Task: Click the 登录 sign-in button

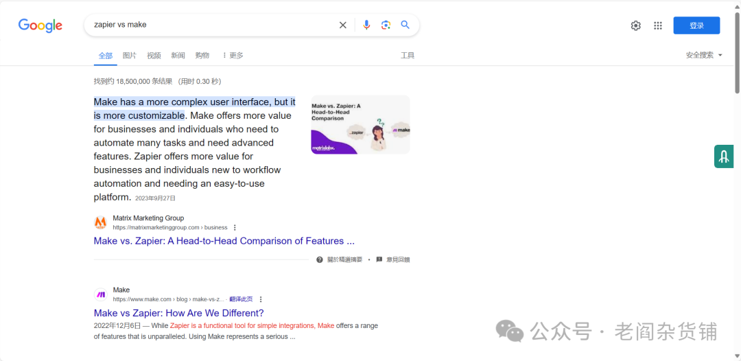Action: click(x=696, y=25)
